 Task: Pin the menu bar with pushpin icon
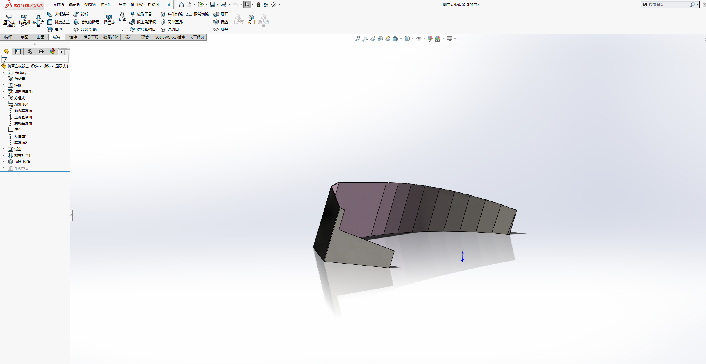click(169, 5)
